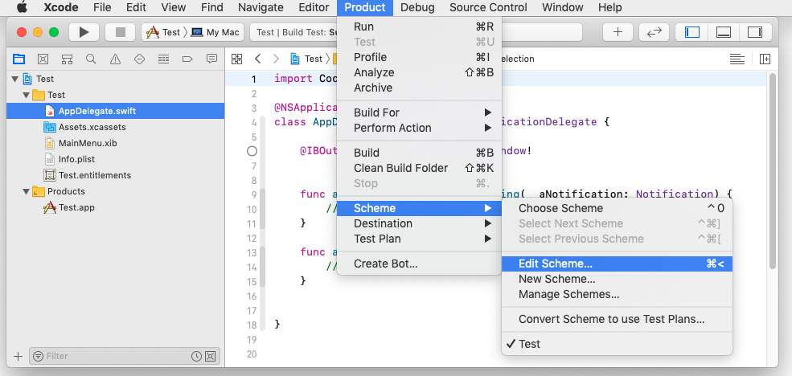Screen dimensions: 792x376
Task: Choose Analyze in Product menu
Action: point(419,72)
